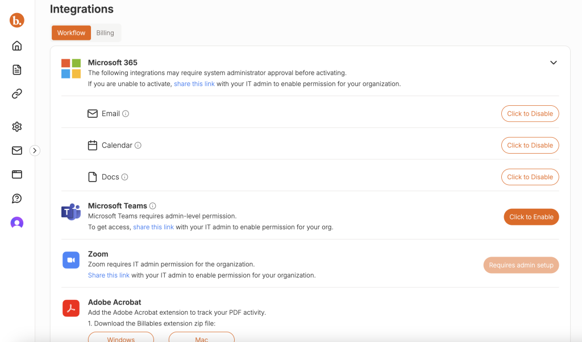This screenshot has height=342, width=582.
Task: Click share this link under Zoom
Action: point(109,275)
